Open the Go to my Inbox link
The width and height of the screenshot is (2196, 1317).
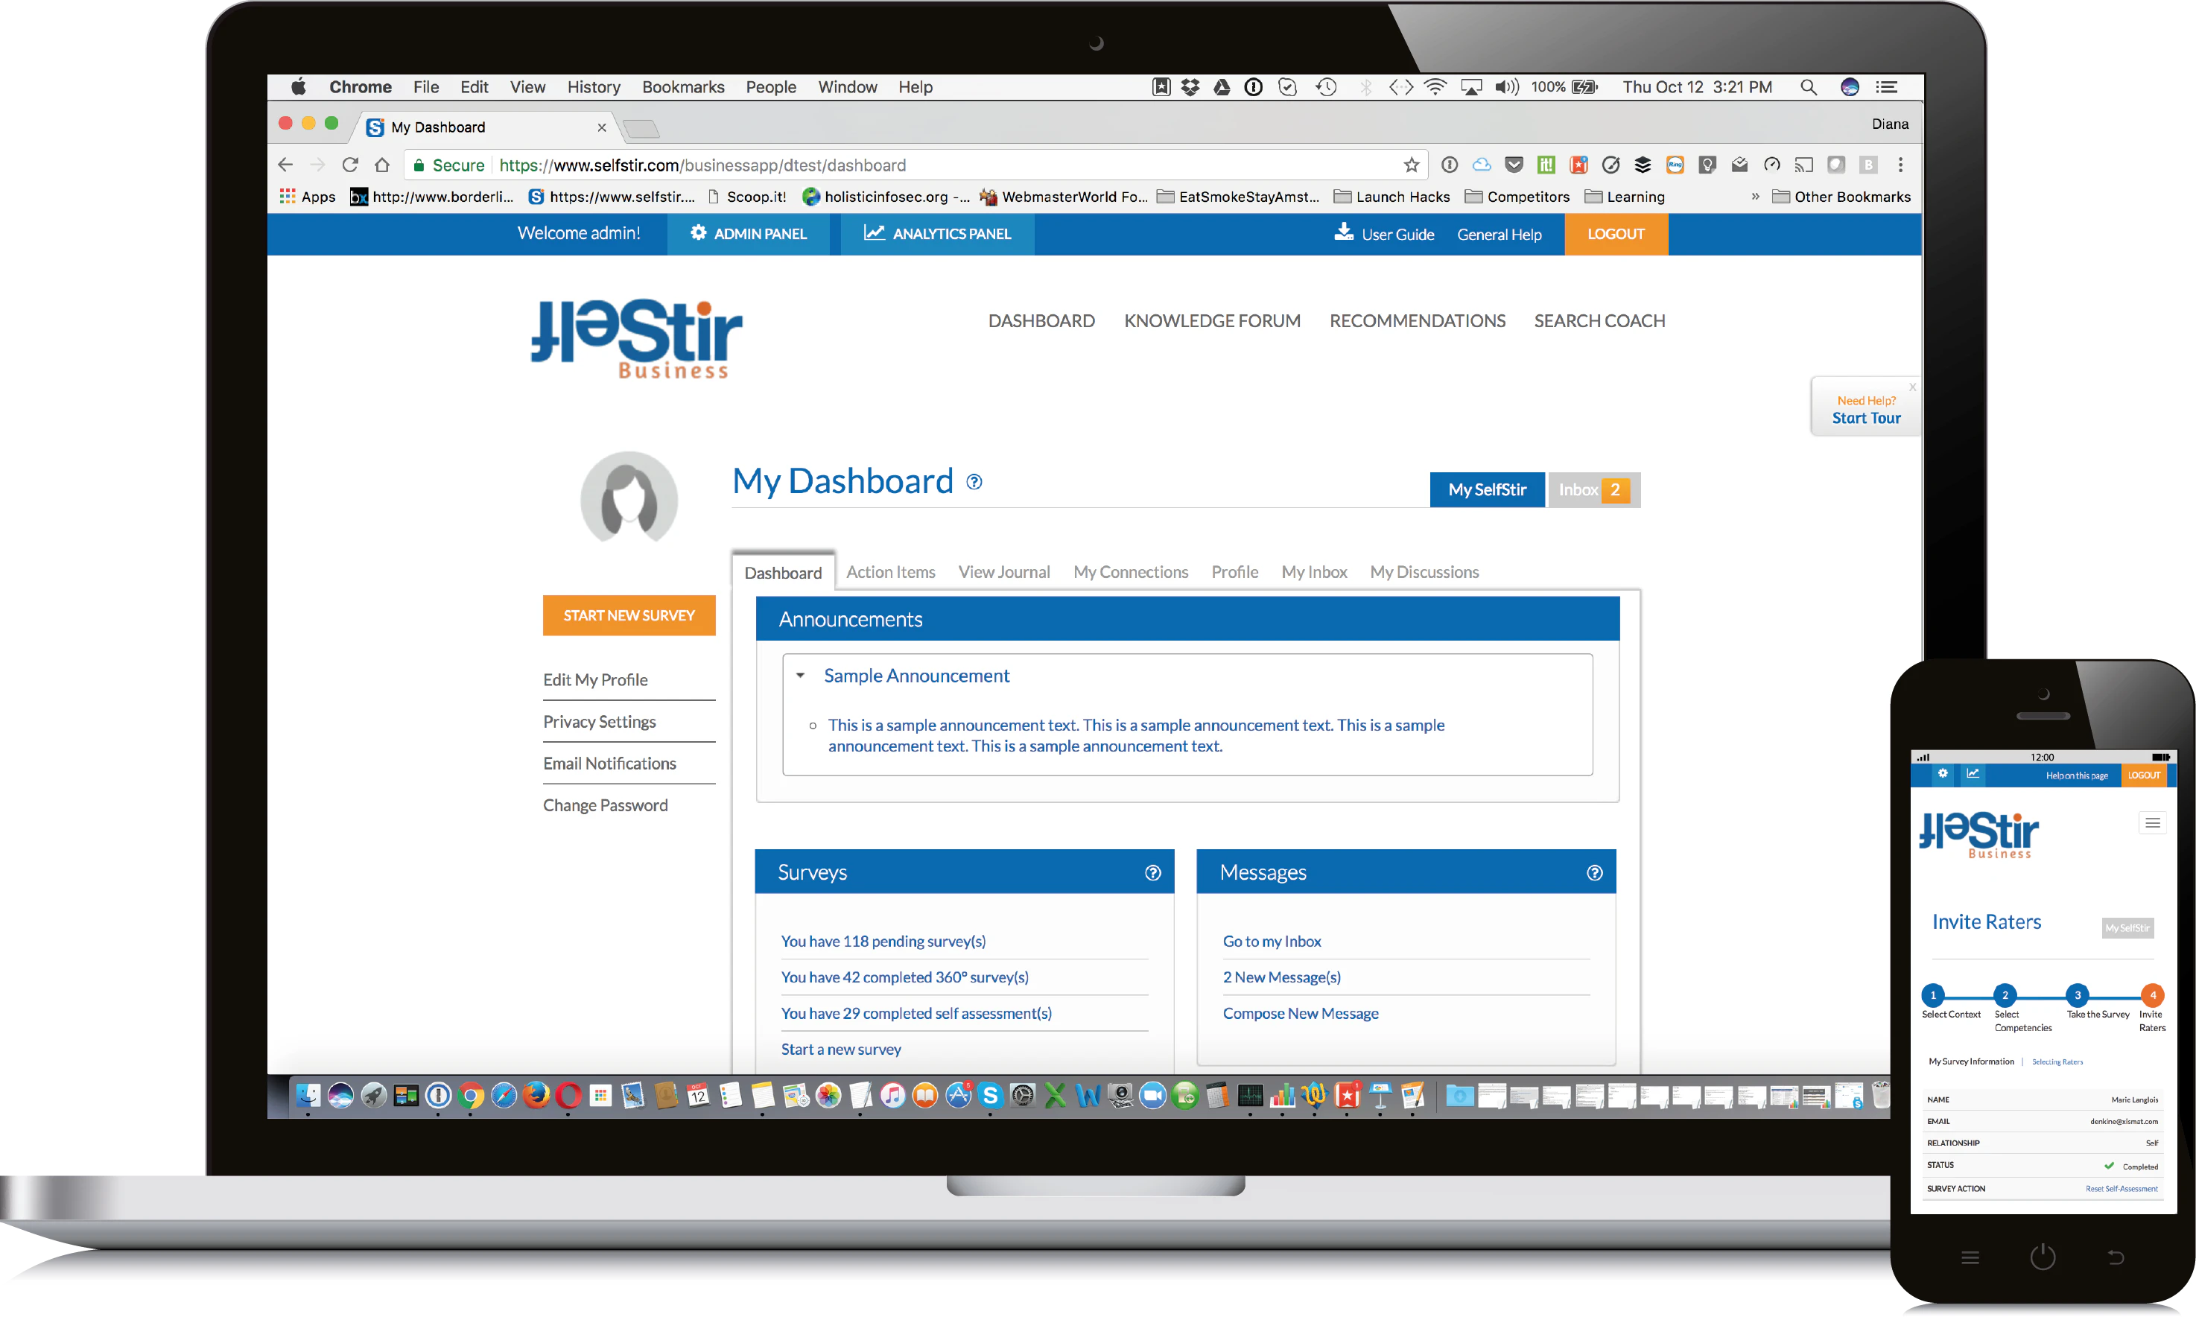point(1272,941)
